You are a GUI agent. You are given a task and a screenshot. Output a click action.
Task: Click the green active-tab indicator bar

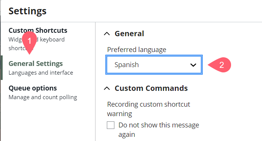tap(2, 68)
